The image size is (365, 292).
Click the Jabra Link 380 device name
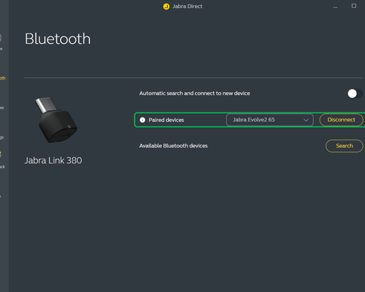(x=53, y=161)
